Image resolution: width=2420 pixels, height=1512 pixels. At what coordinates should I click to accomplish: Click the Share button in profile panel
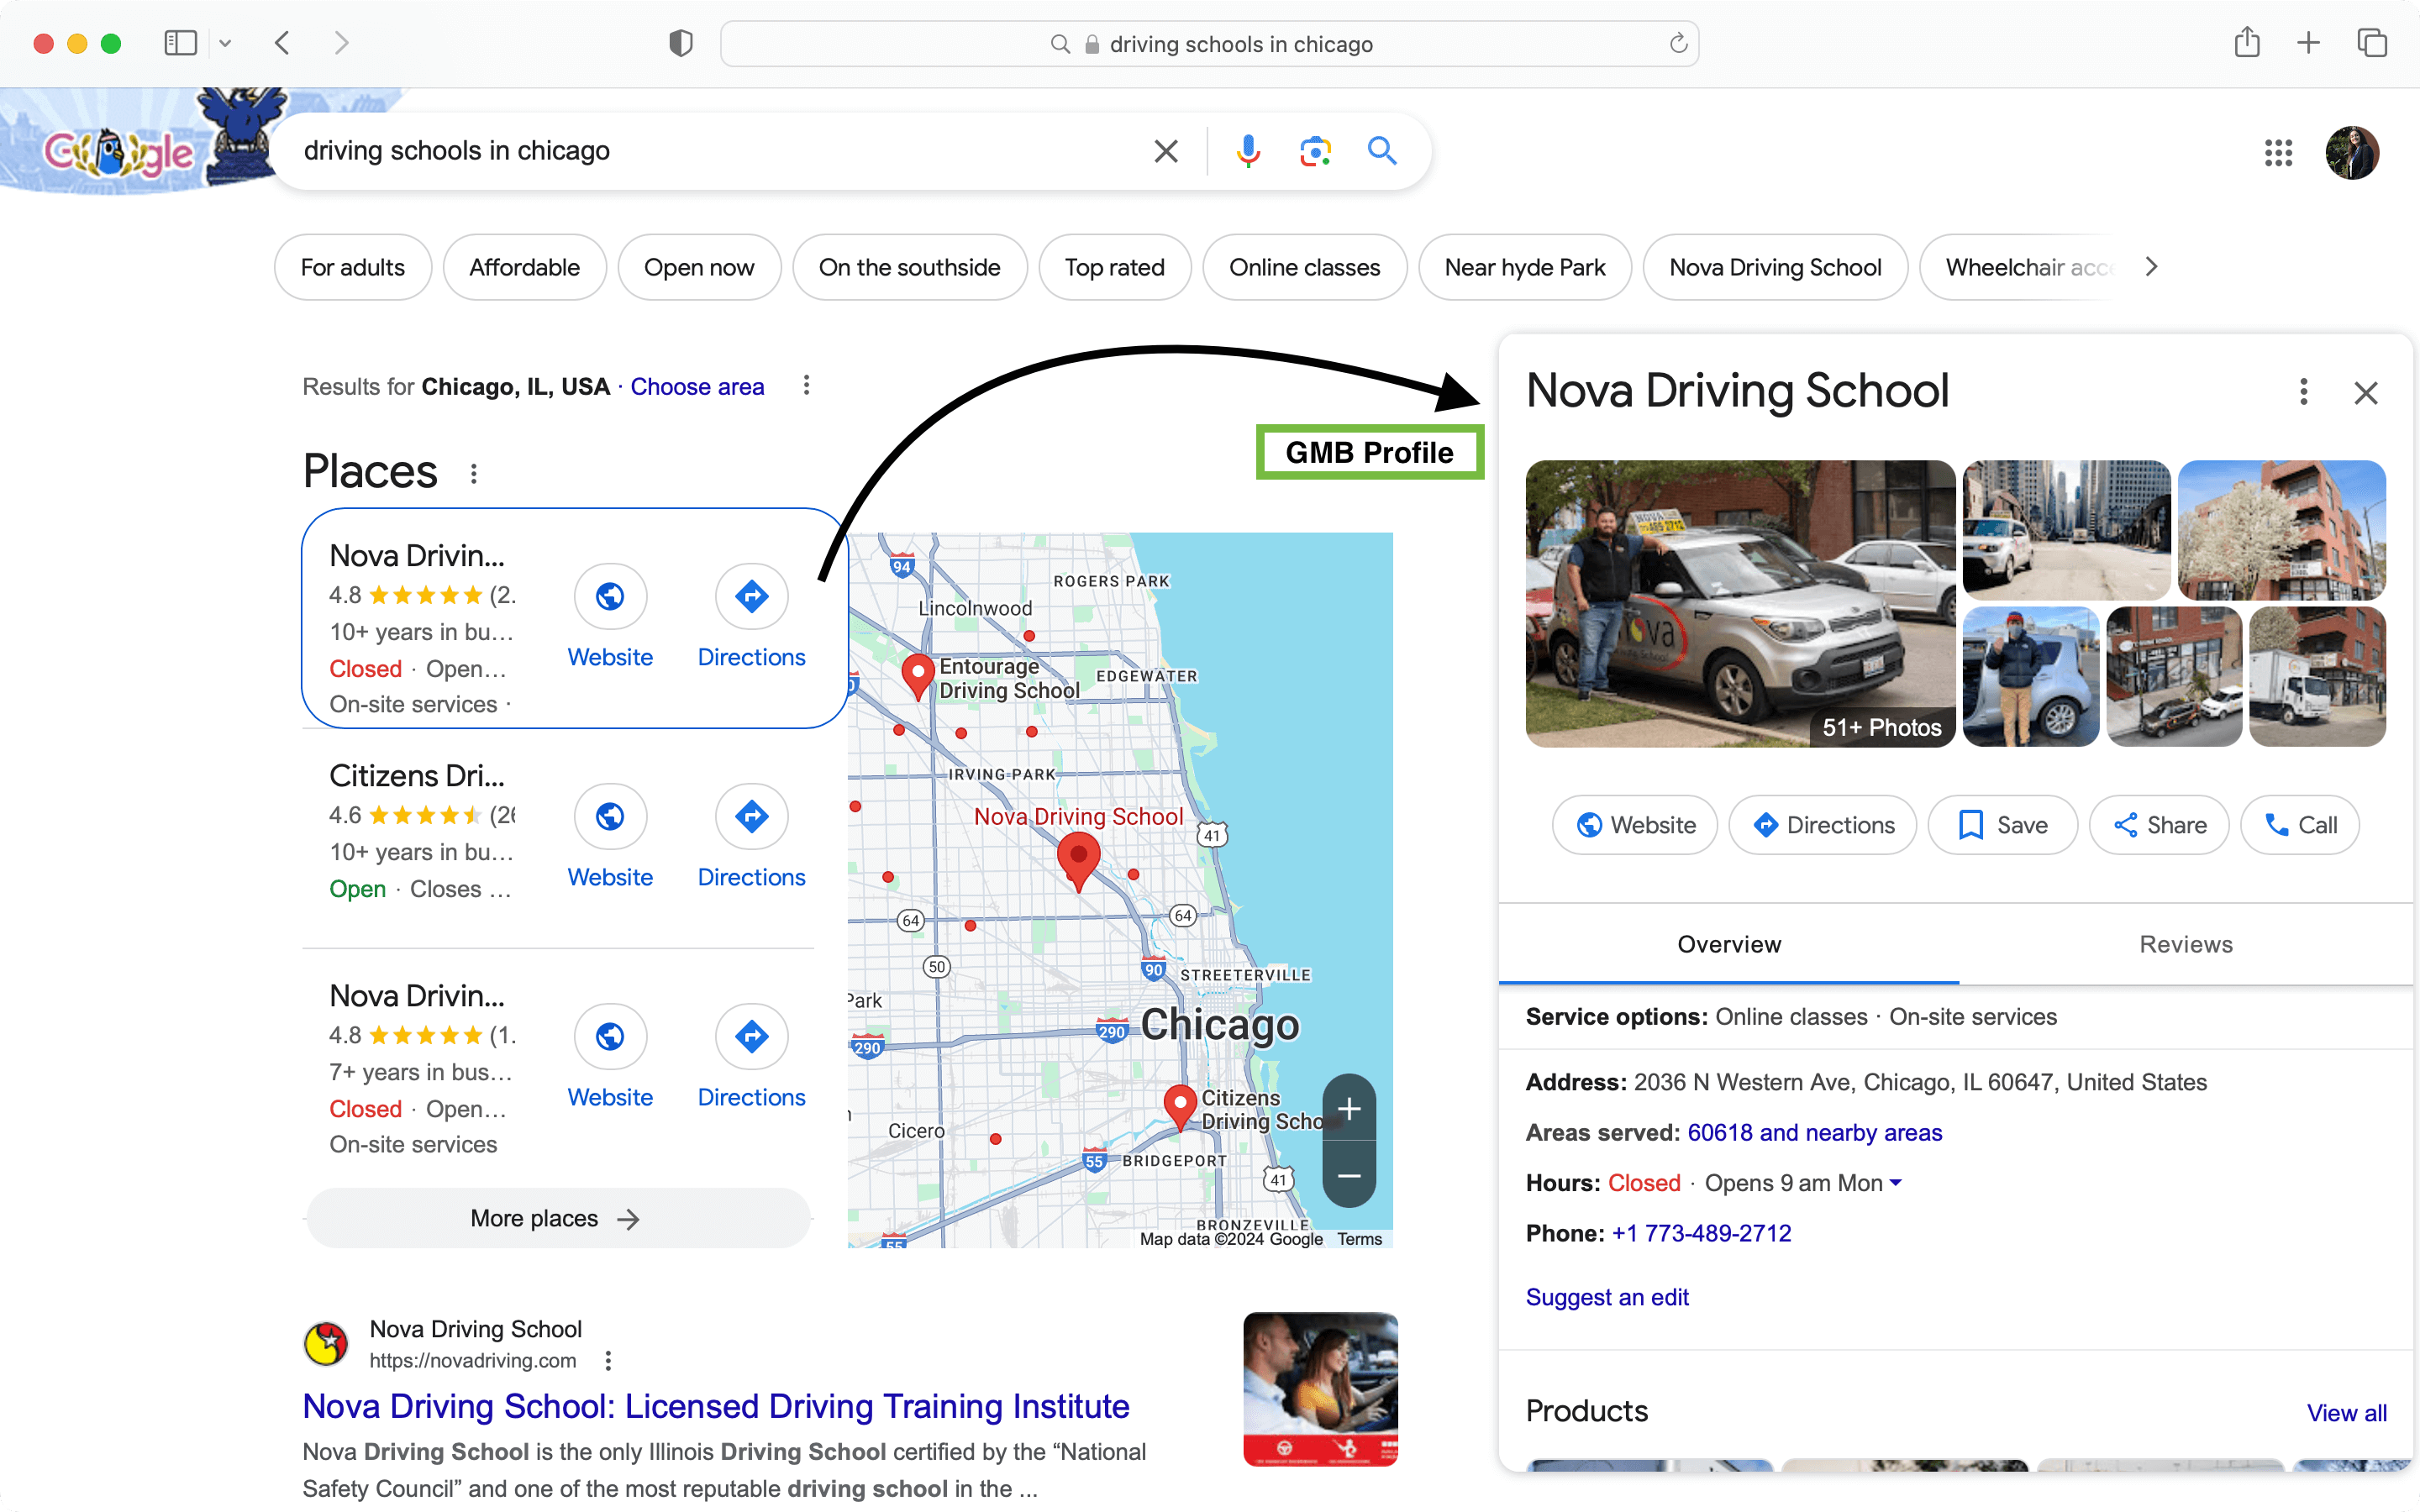point(2159,825)
